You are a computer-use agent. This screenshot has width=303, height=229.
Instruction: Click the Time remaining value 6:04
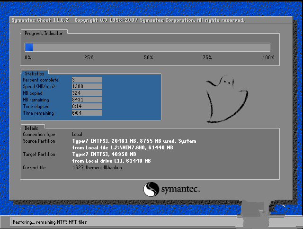tap(87, 113)
